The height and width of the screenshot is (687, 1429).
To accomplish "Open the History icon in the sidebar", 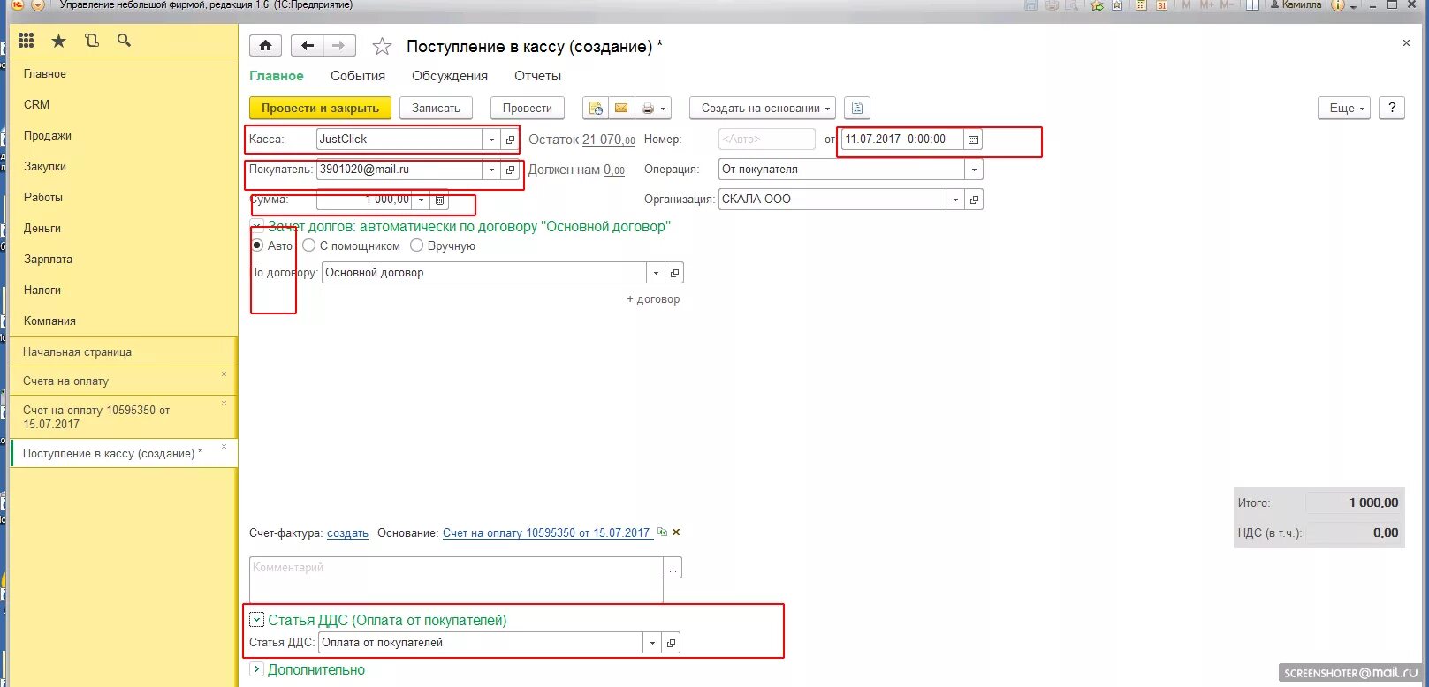I will click(91, 41).
